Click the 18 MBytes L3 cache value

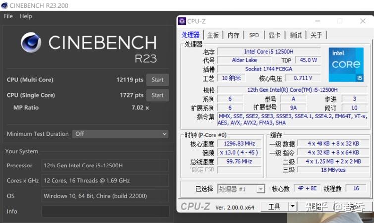[x=333, y=170]
